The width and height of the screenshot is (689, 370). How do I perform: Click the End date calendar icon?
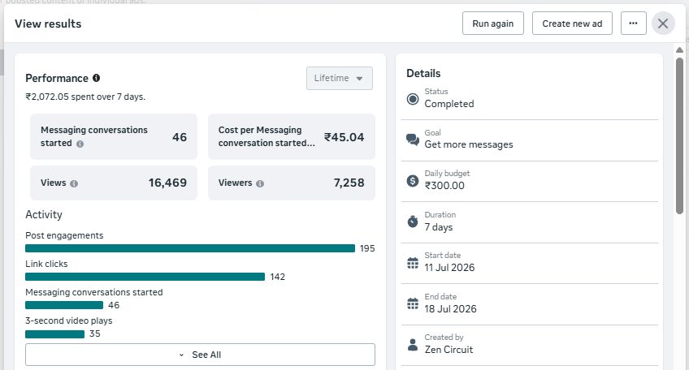coord(413,303)
